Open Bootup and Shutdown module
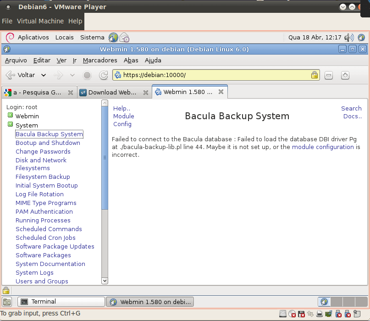Viewport: 370px width, 321px height. point(48,143)
